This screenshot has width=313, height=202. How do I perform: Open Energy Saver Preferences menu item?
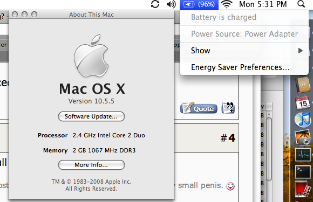pyautogui.click(x=244, y=67)
